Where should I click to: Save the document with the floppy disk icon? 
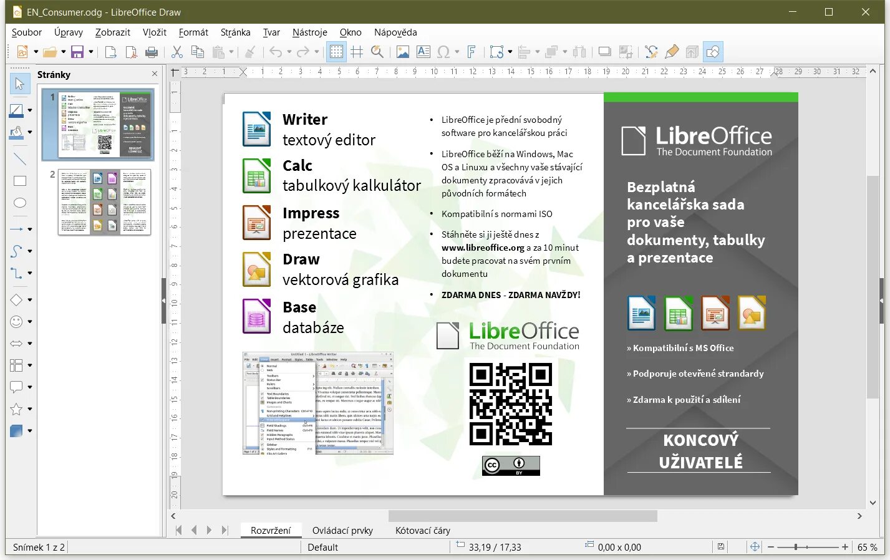pyautogui.click(x=77, y=52)
